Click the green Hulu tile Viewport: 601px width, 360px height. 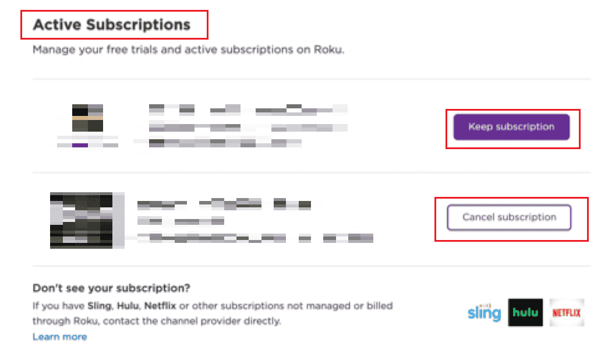coord(525,312)
